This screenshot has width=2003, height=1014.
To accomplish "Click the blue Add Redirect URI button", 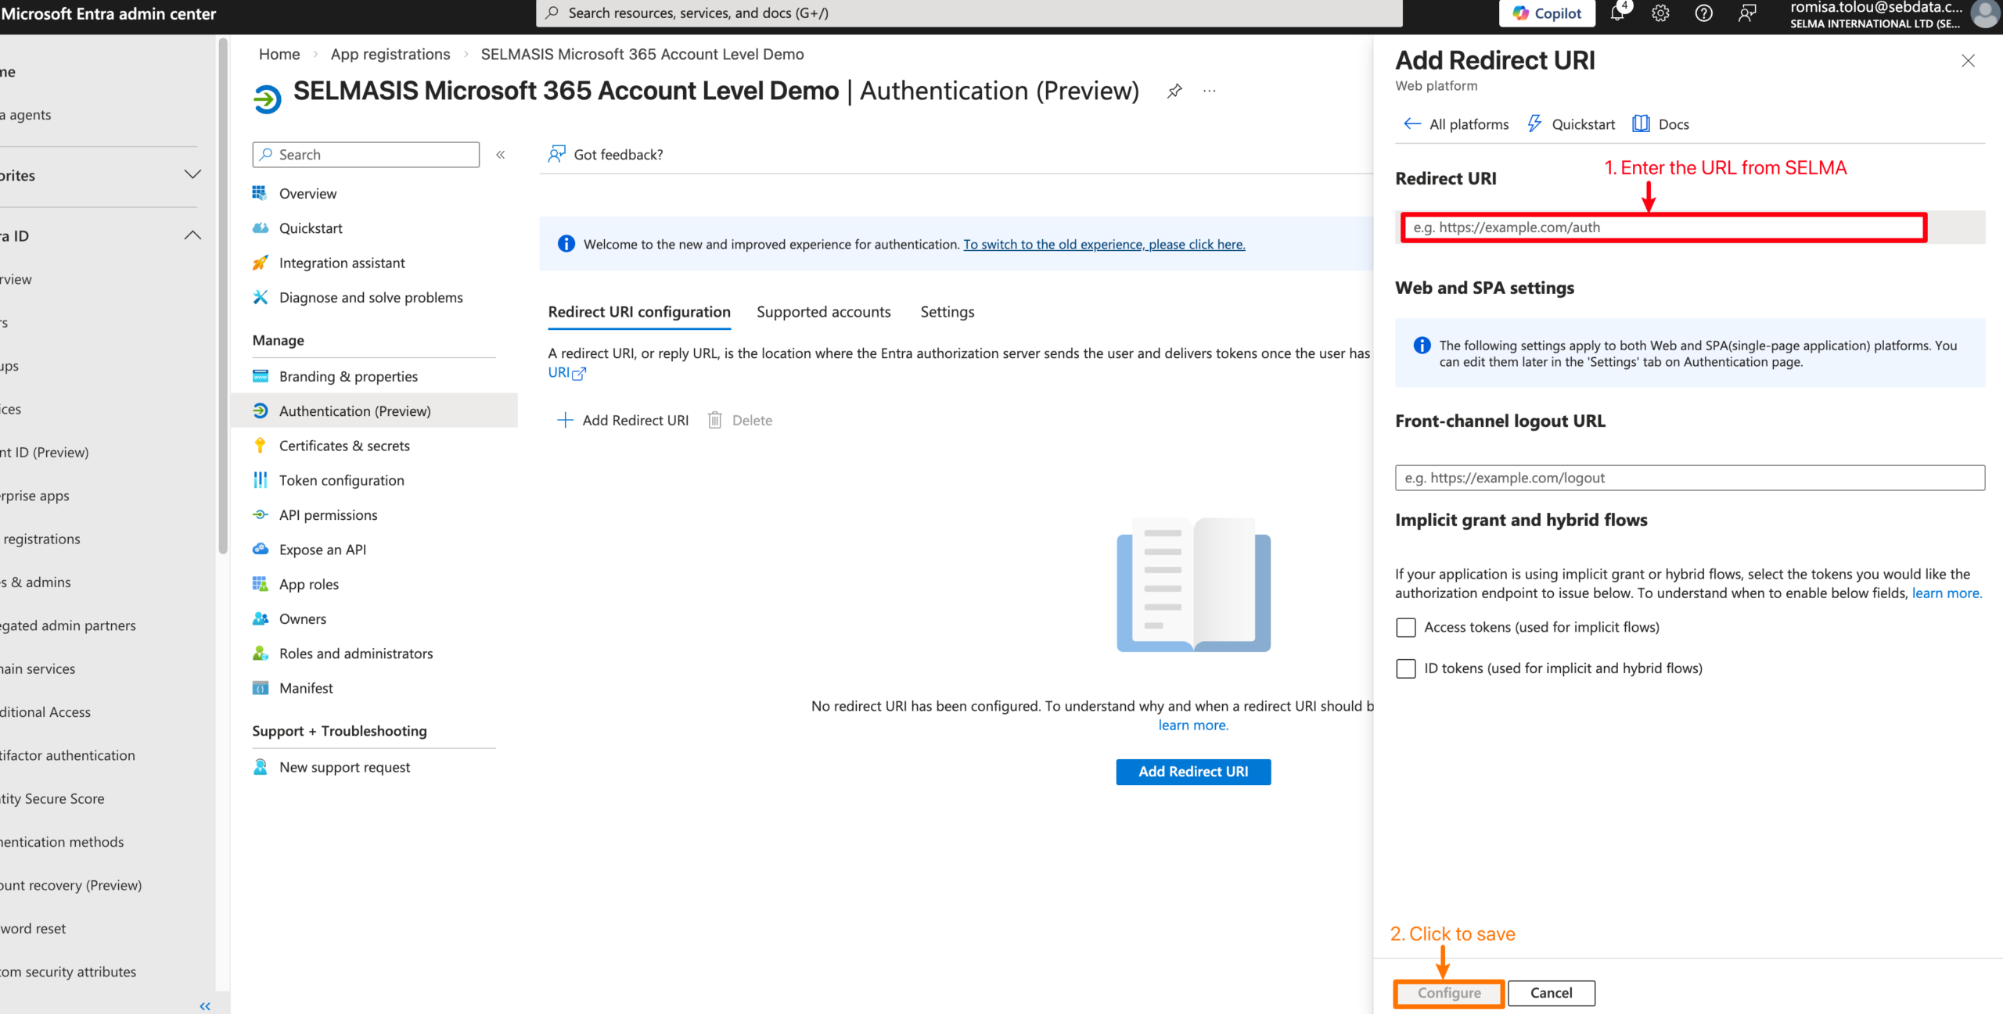I will coord(1193,772).
